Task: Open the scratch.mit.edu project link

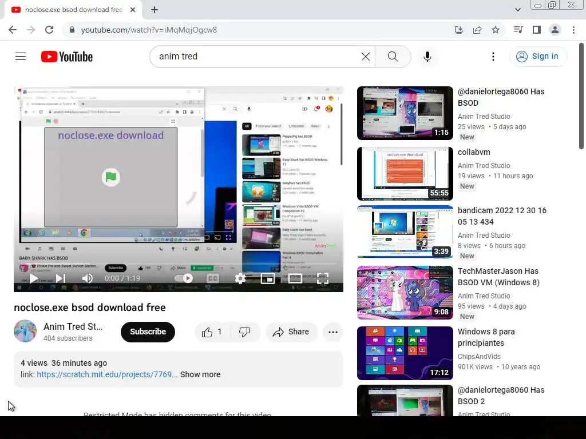Action: (x=107, y=374)
